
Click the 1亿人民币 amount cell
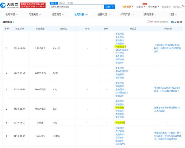[x=40, y=136]
